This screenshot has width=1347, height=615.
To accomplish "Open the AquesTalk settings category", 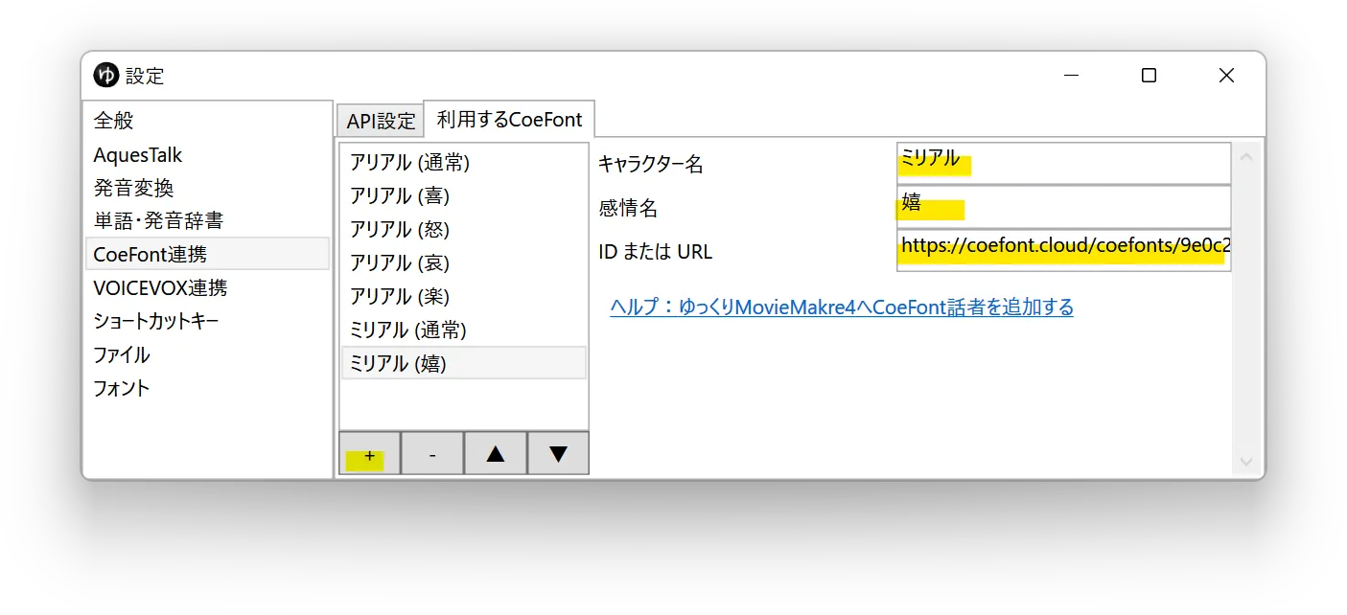I will 207,154.
